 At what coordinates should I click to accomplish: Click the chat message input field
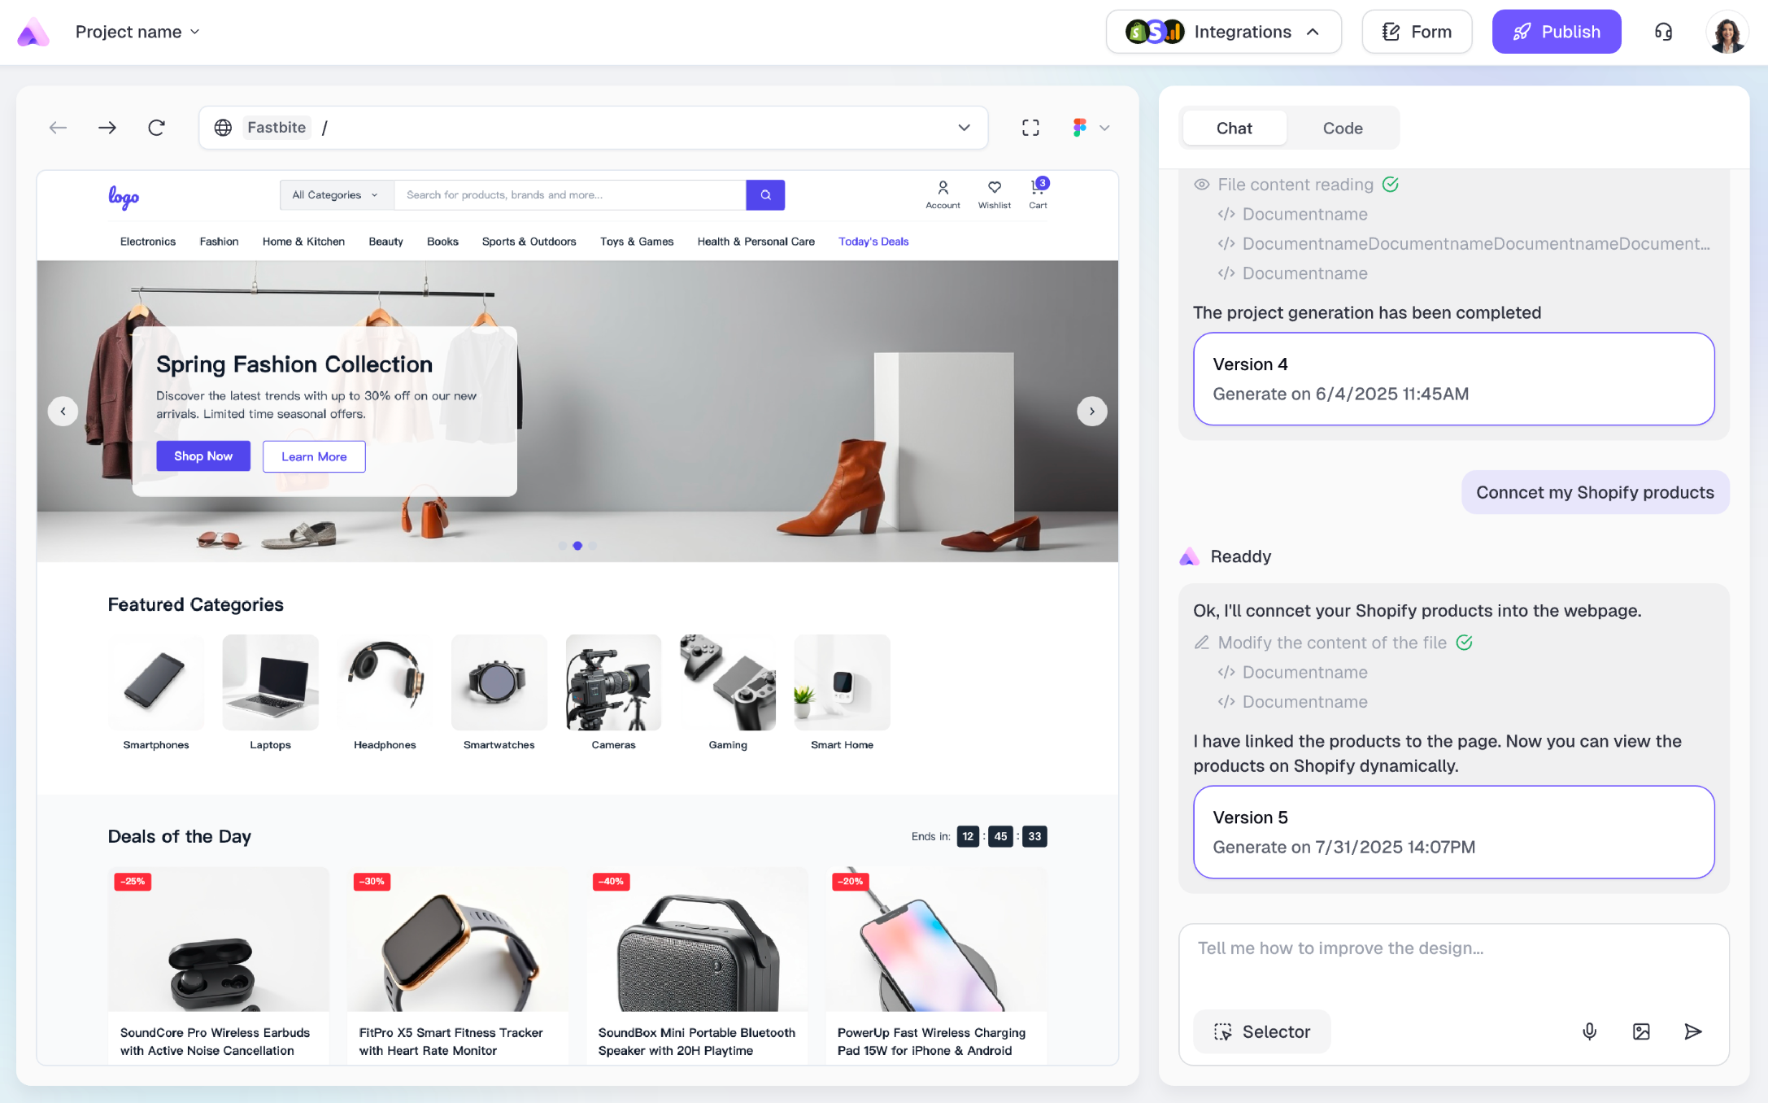(1452, 960)
